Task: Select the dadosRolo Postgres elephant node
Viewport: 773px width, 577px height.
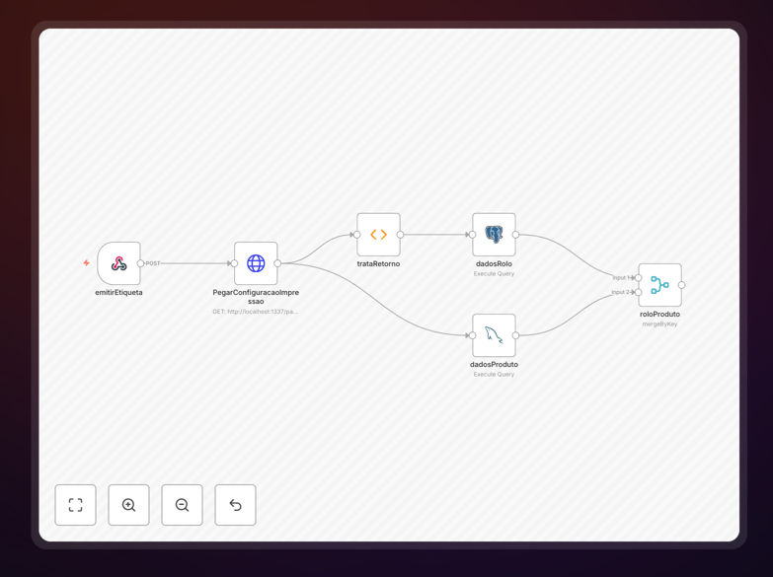Action: click(x=494, y=235)
